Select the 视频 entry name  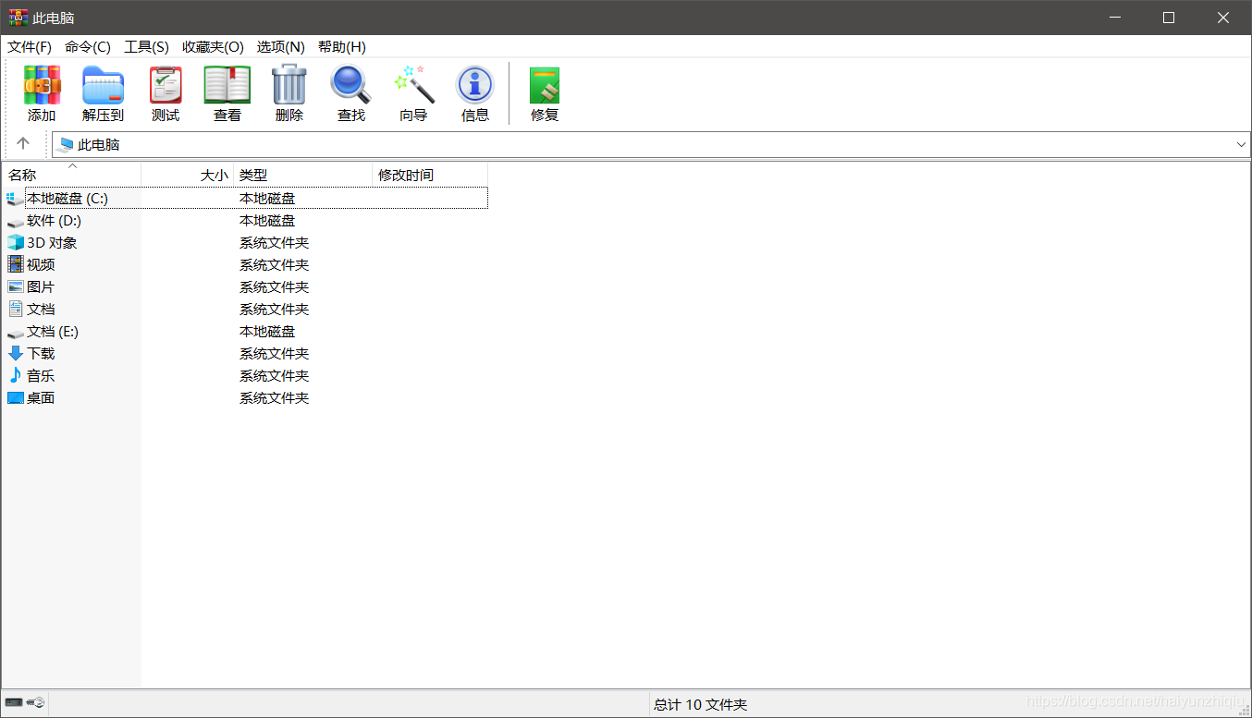(x=41, y=265)
